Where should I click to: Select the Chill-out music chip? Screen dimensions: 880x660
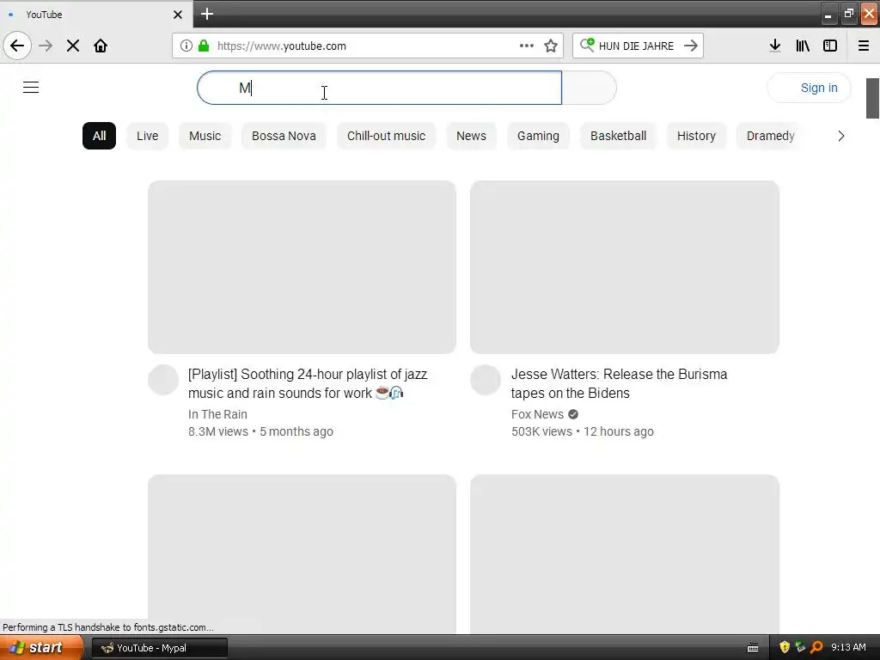pos(386,136)
